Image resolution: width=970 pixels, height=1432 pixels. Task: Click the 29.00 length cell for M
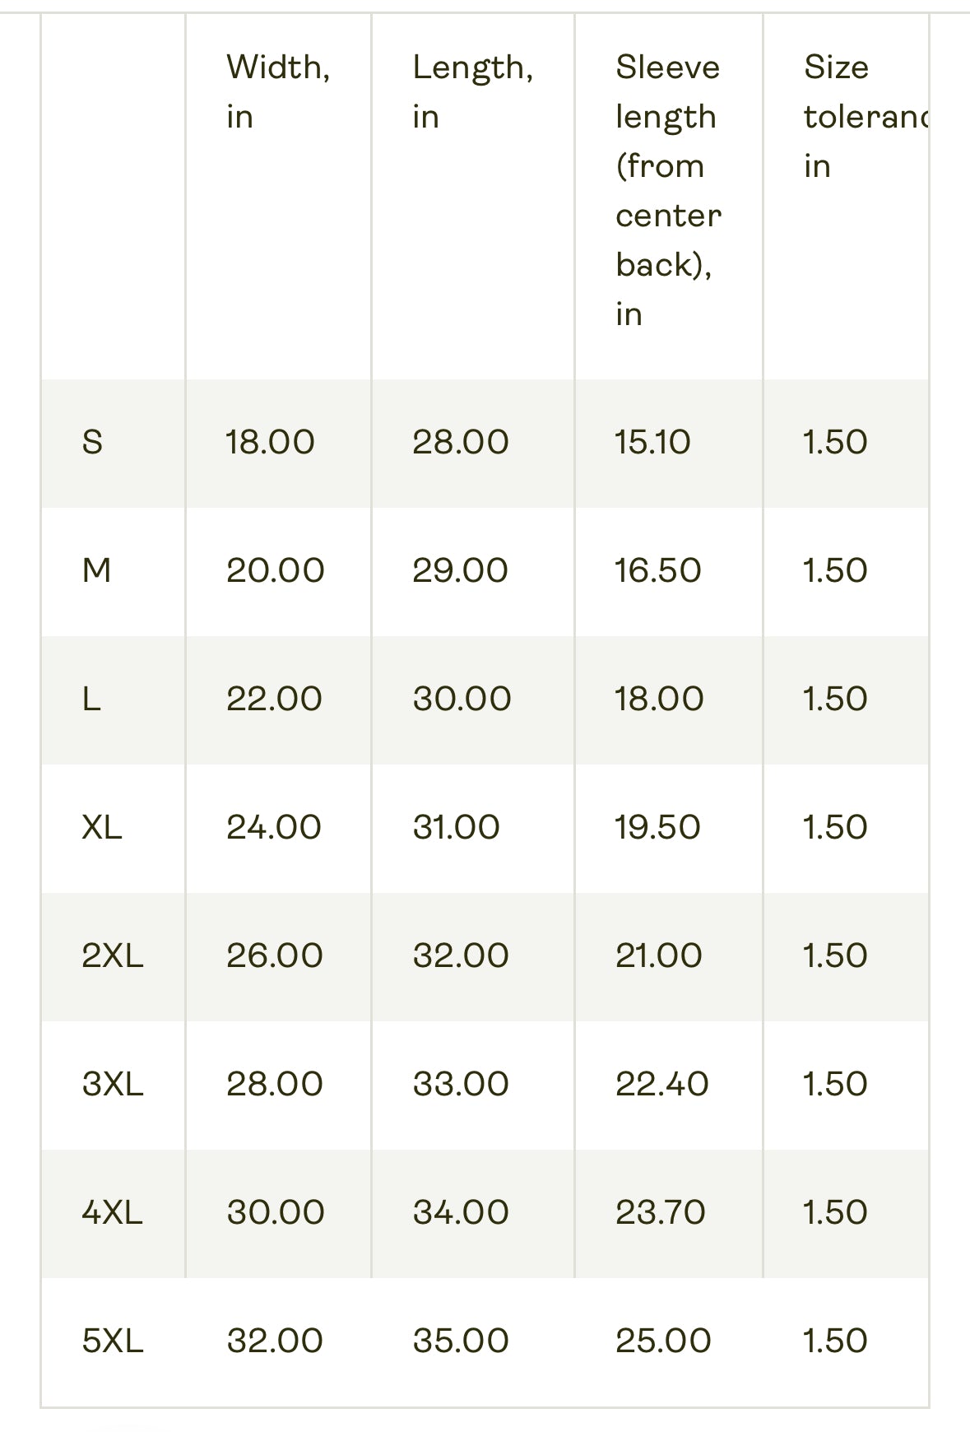pyautogui.click(x=460, y=570)
